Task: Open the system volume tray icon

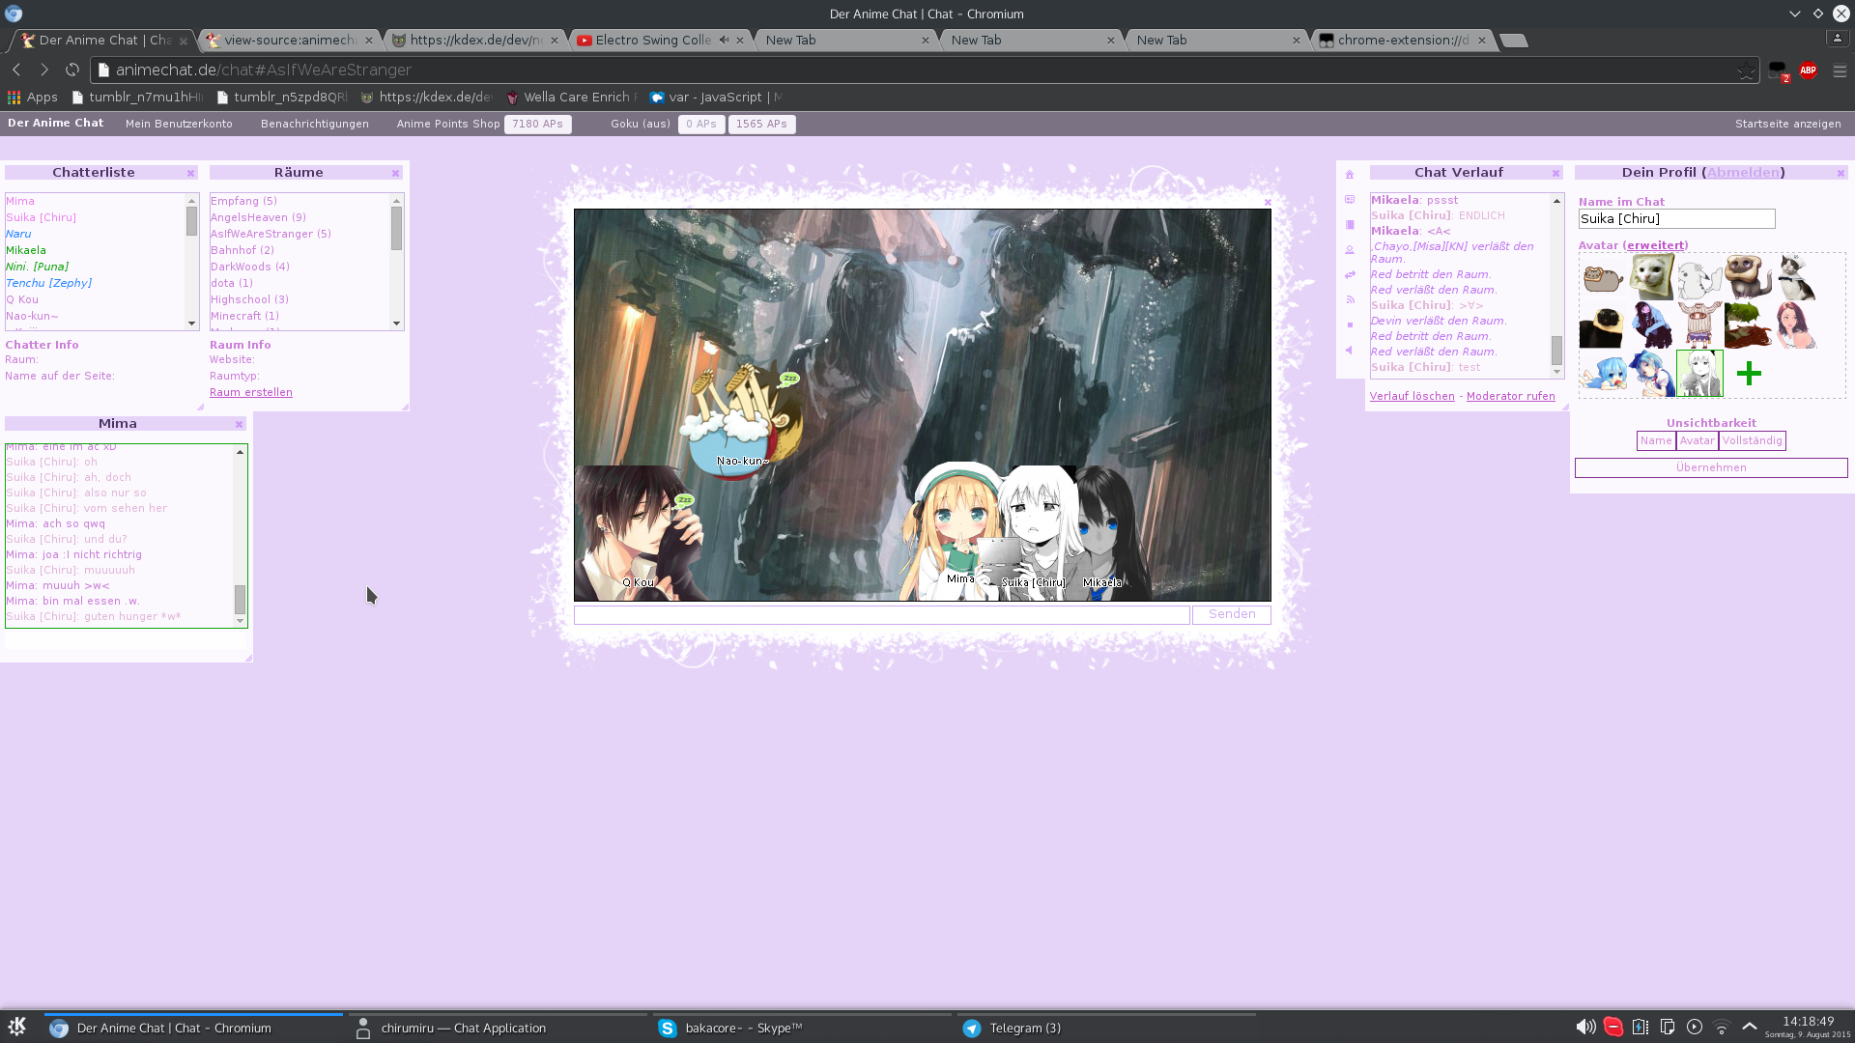Action: coord(1585,1028)
